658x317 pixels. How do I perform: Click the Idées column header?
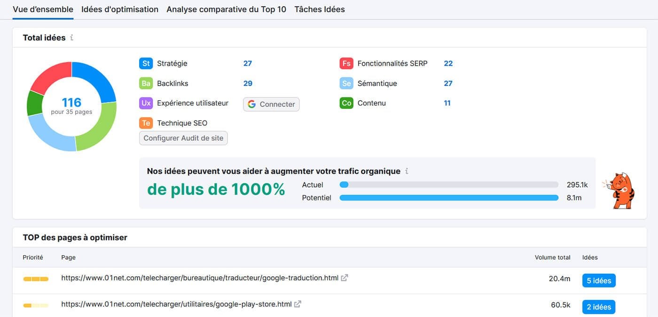pyautogui.click(x=590, y=257)
